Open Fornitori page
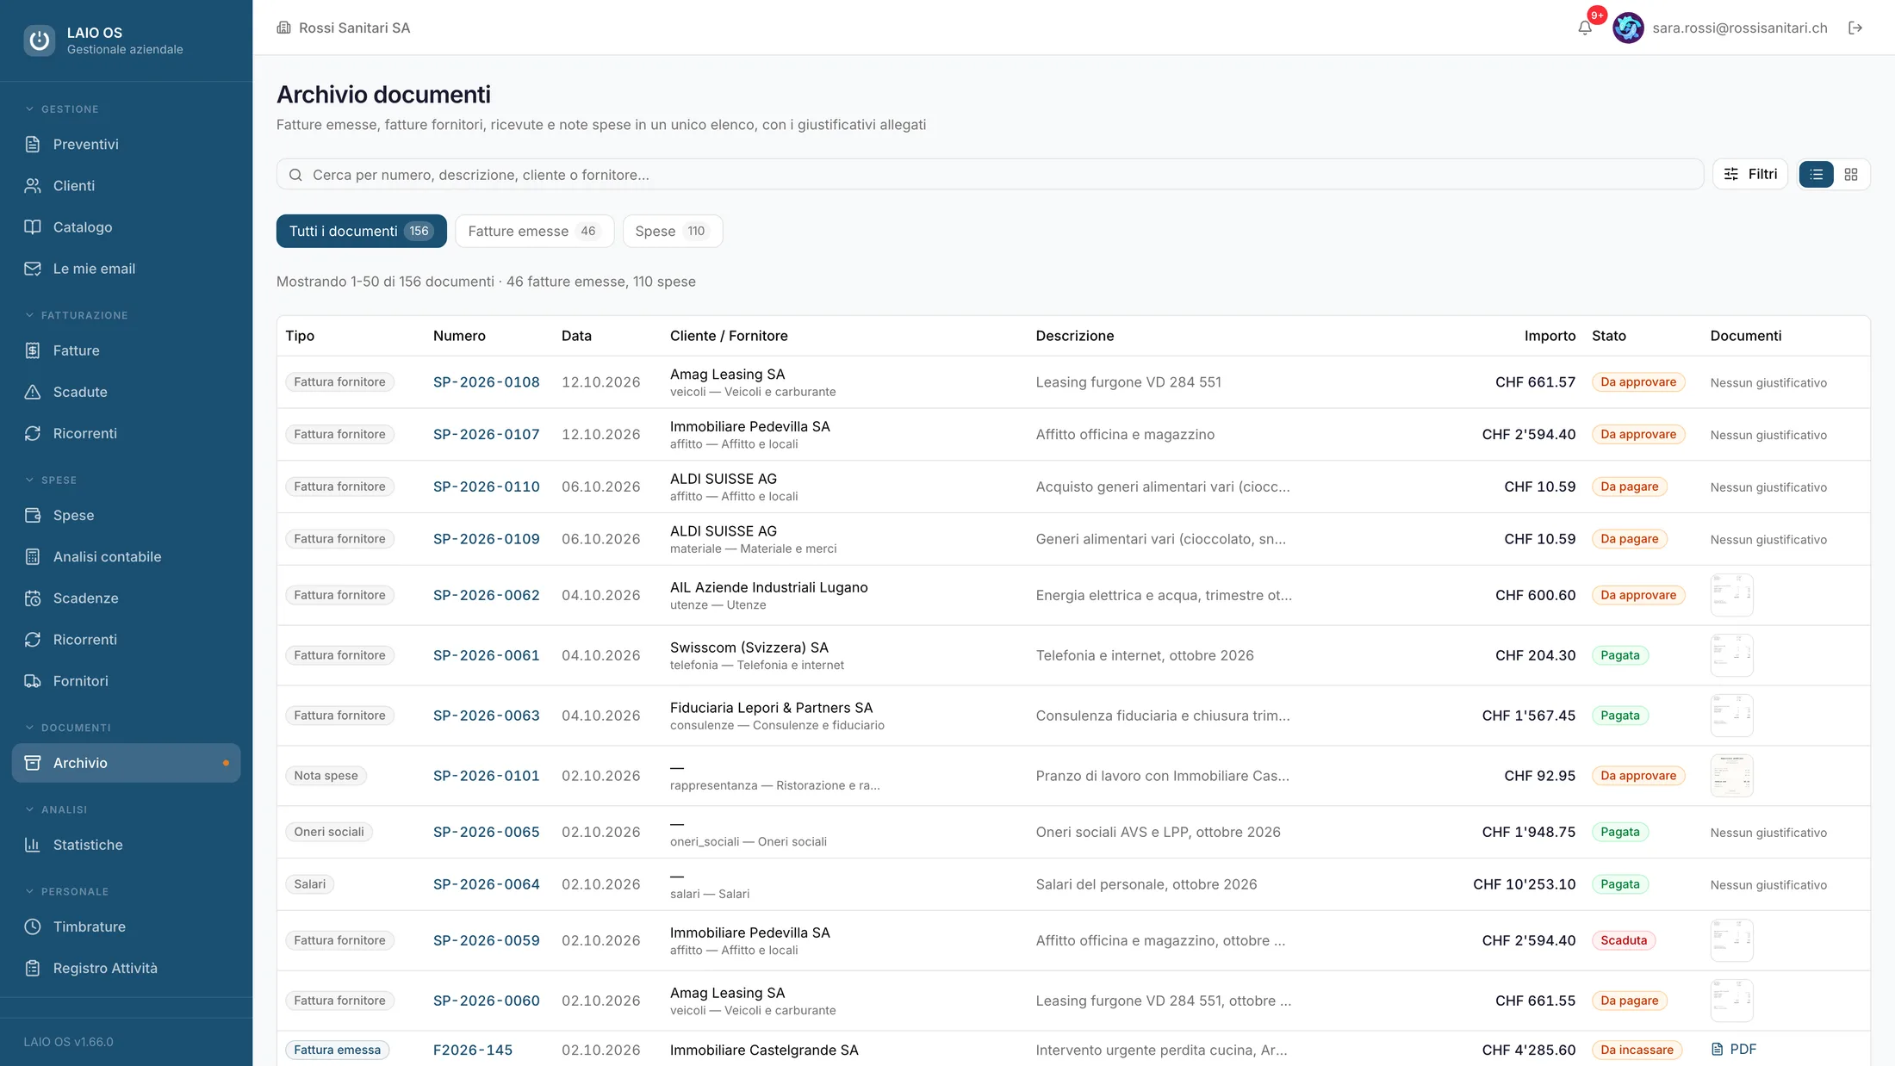 tap(126, 680)
